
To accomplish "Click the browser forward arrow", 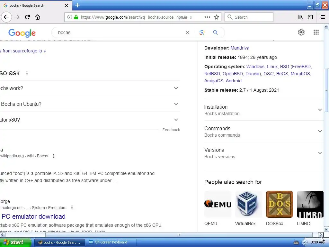I will pos(17,17).
